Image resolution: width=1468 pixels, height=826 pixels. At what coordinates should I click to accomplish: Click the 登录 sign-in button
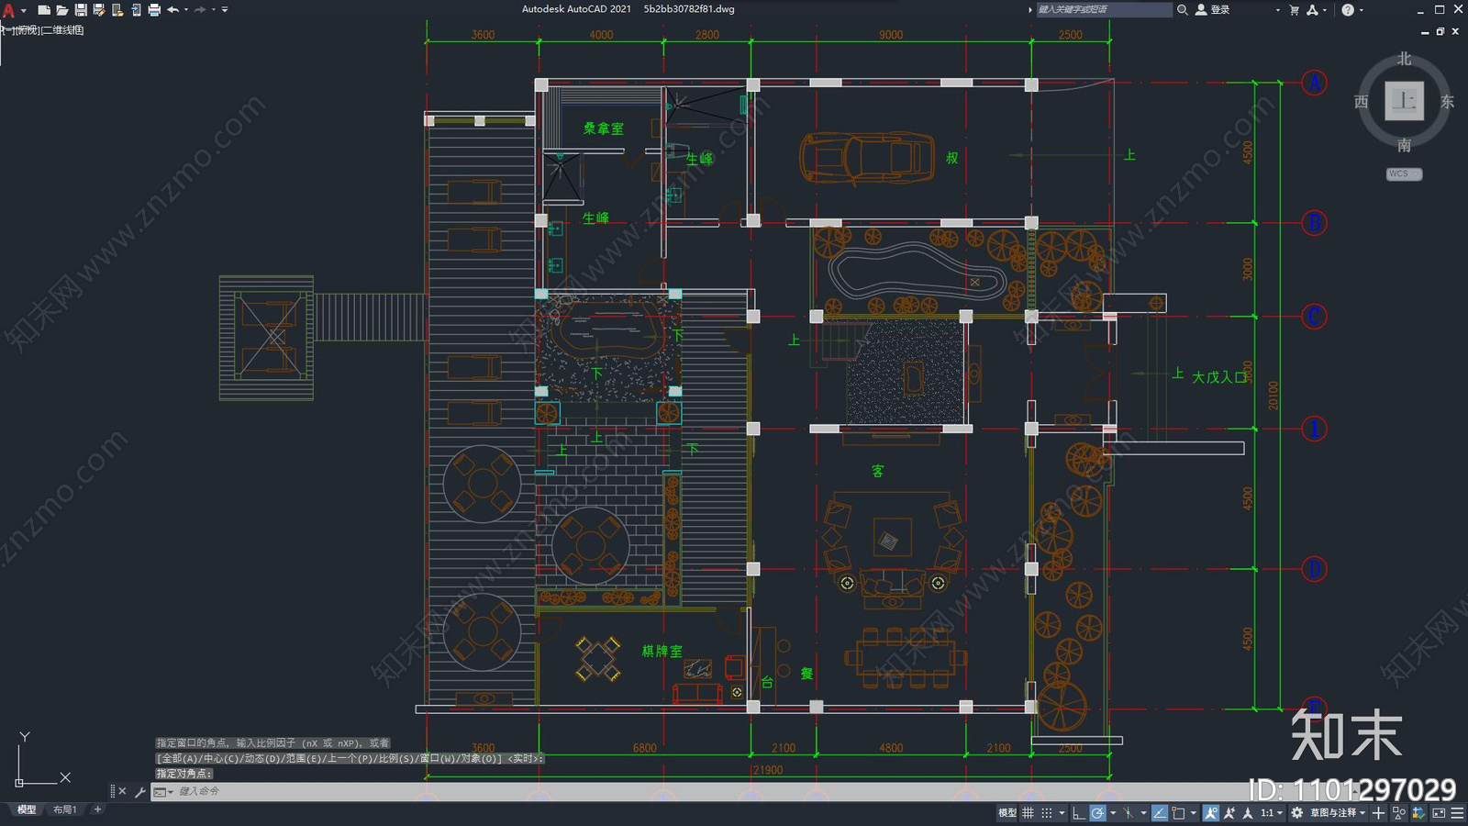[1213, 9]
